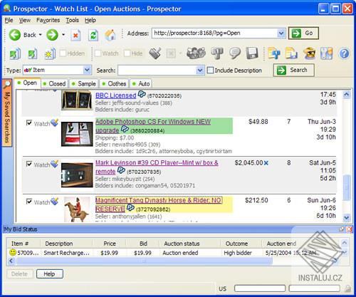Click the blue X beside $2,045.00 price

pyautogui.click(x=266, y=163)
